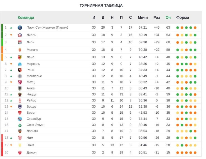Open the Ницца team link
Image resolution: width=206 pixels, height=159 pixels.
pos(31,95)
